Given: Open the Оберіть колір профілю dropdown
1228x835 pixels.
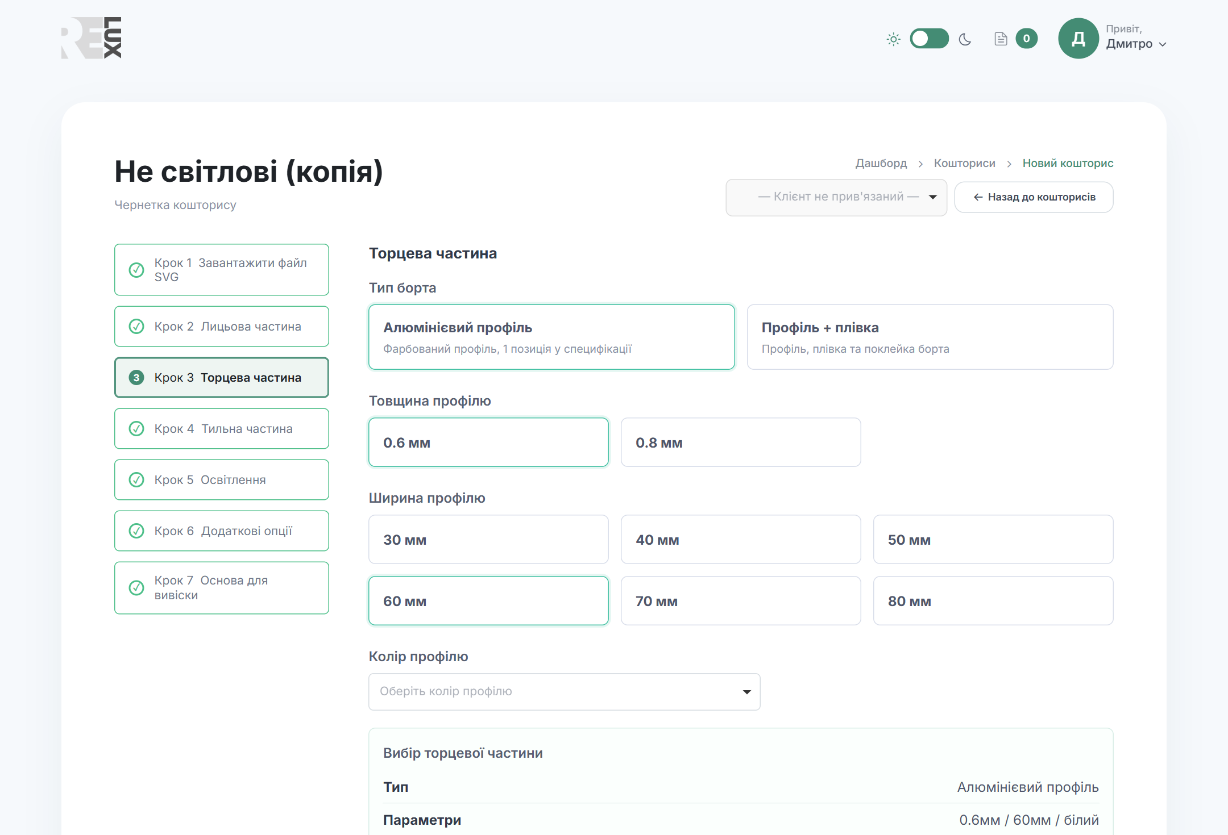Looking at the screenshot, I should tap(565, 692).
